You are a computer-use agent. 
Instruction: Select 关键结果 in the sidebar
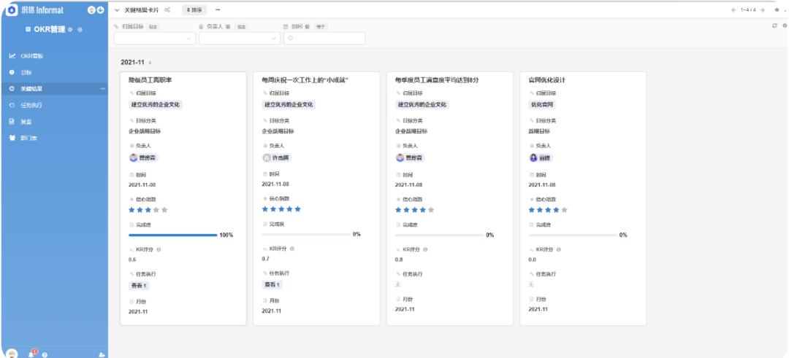coord(54,89)
